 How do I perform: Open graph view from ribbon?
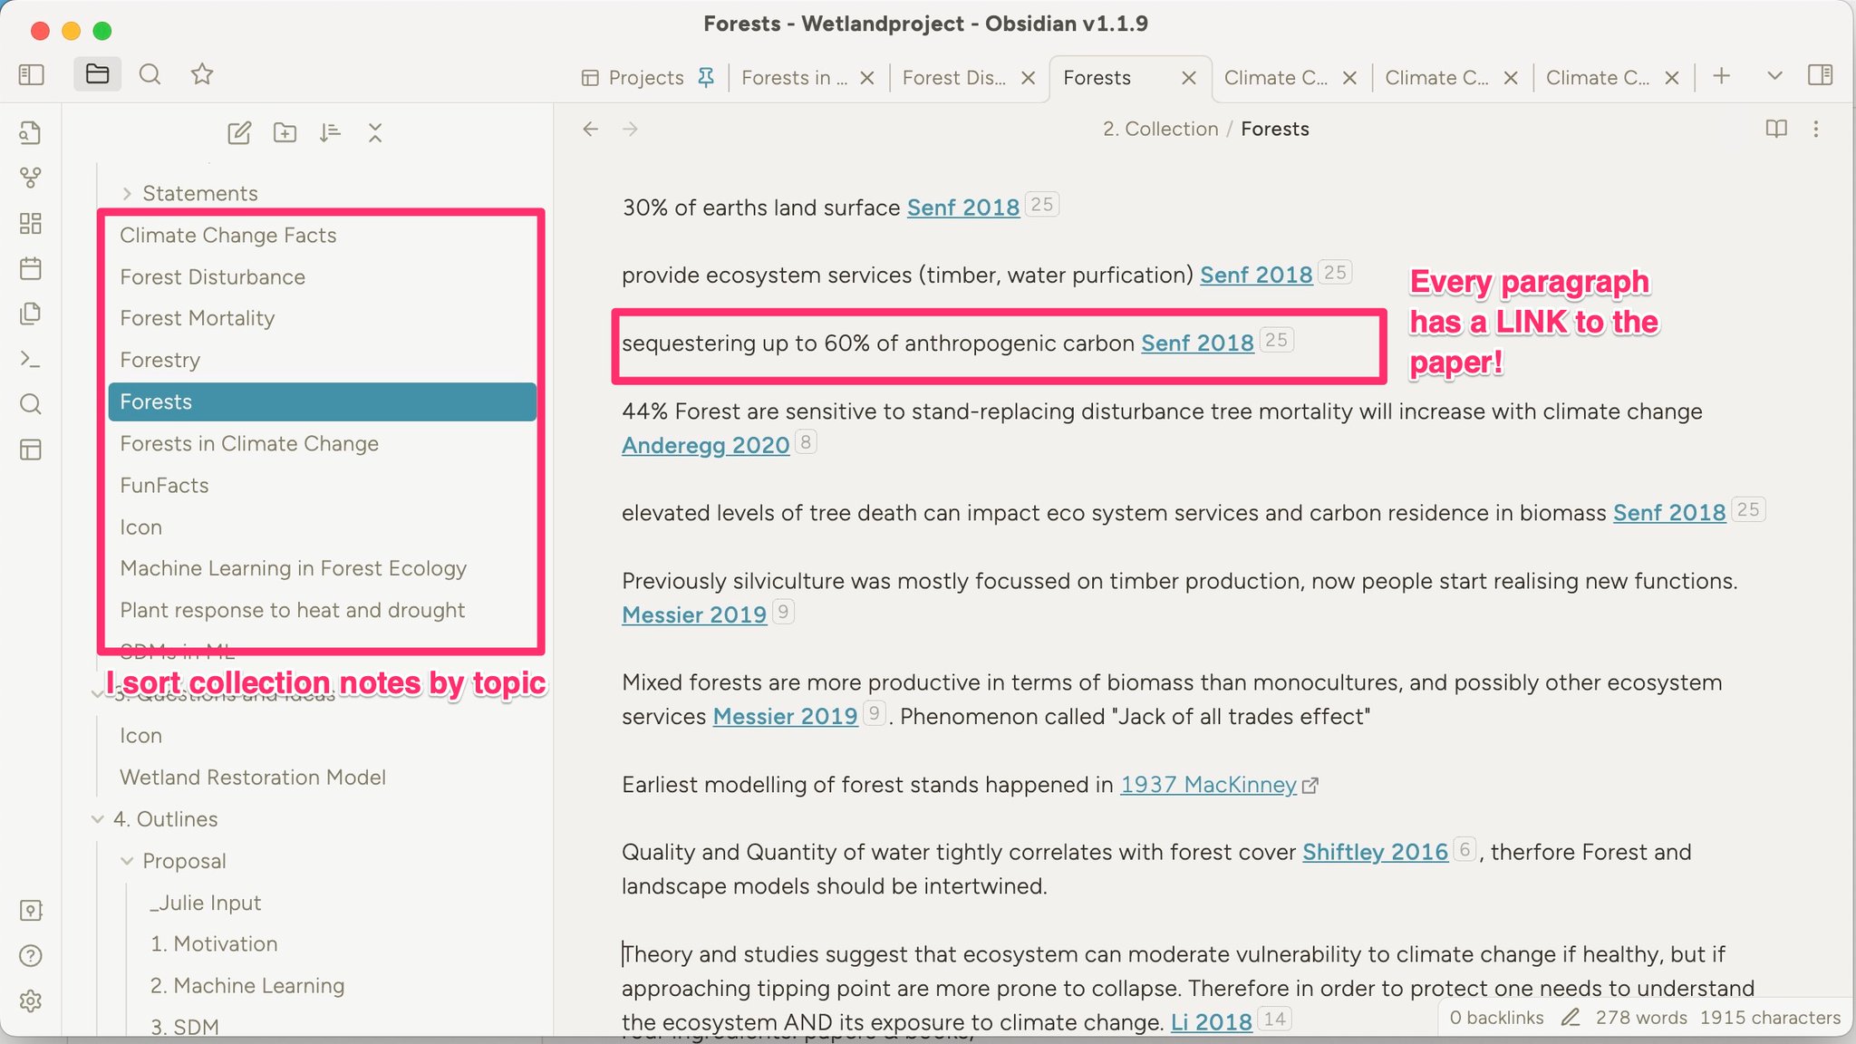click(31, 178)
